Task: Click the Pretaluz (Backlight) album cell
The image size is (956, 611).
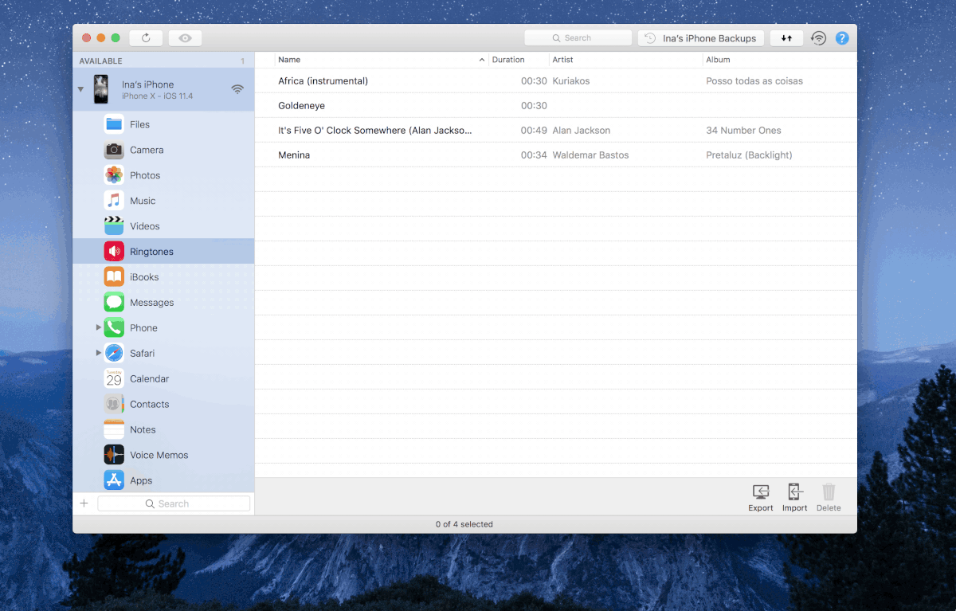Action: pos(749,155)
